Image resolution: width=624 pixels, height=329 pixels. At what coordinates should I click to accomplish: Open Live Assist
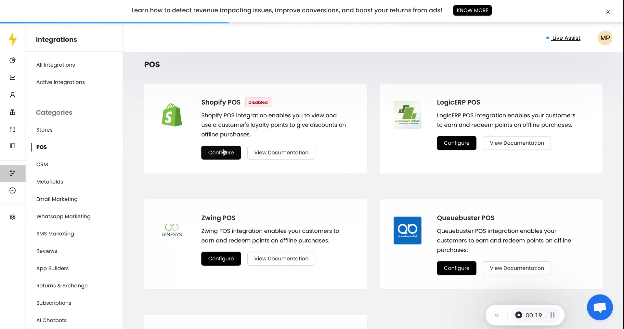(566, 38)
